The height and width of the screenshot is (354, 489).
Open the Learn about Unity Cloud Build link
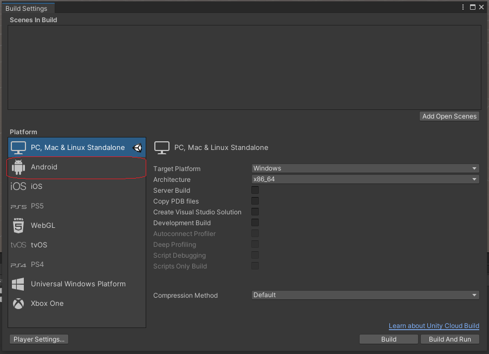(x=434, y=326)
